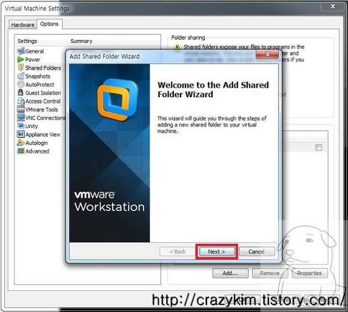
Task: Select Access Control in settings list
Action: (43, 101)
